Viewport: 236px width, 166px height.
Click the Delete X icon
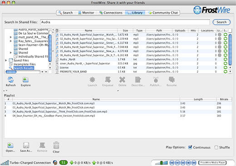pyautogui.click(x=122, y=80)
